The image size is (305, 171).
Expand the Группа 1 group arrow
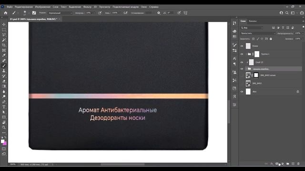246,54
